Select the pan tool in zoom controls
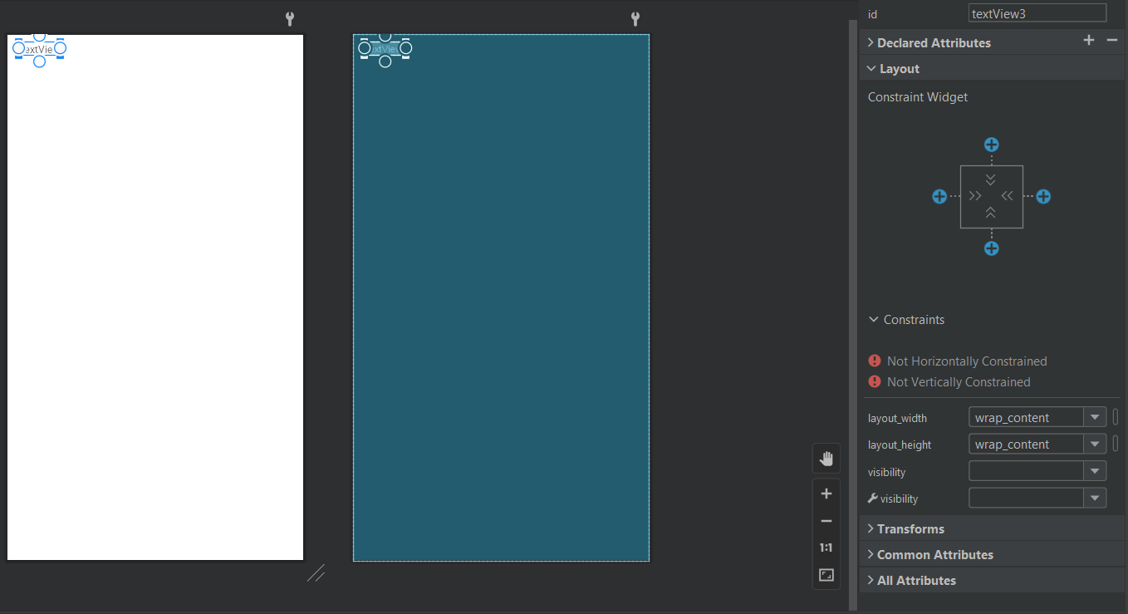The width and height of the screenshot is (1128, 614). (826, 458)
